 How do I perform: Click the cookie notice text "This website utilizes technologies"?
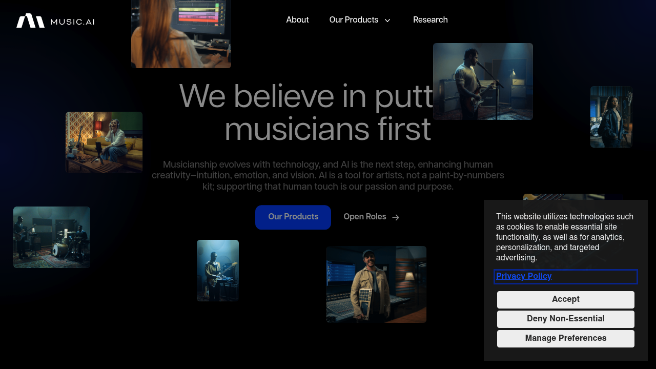(x=566, y=237)
